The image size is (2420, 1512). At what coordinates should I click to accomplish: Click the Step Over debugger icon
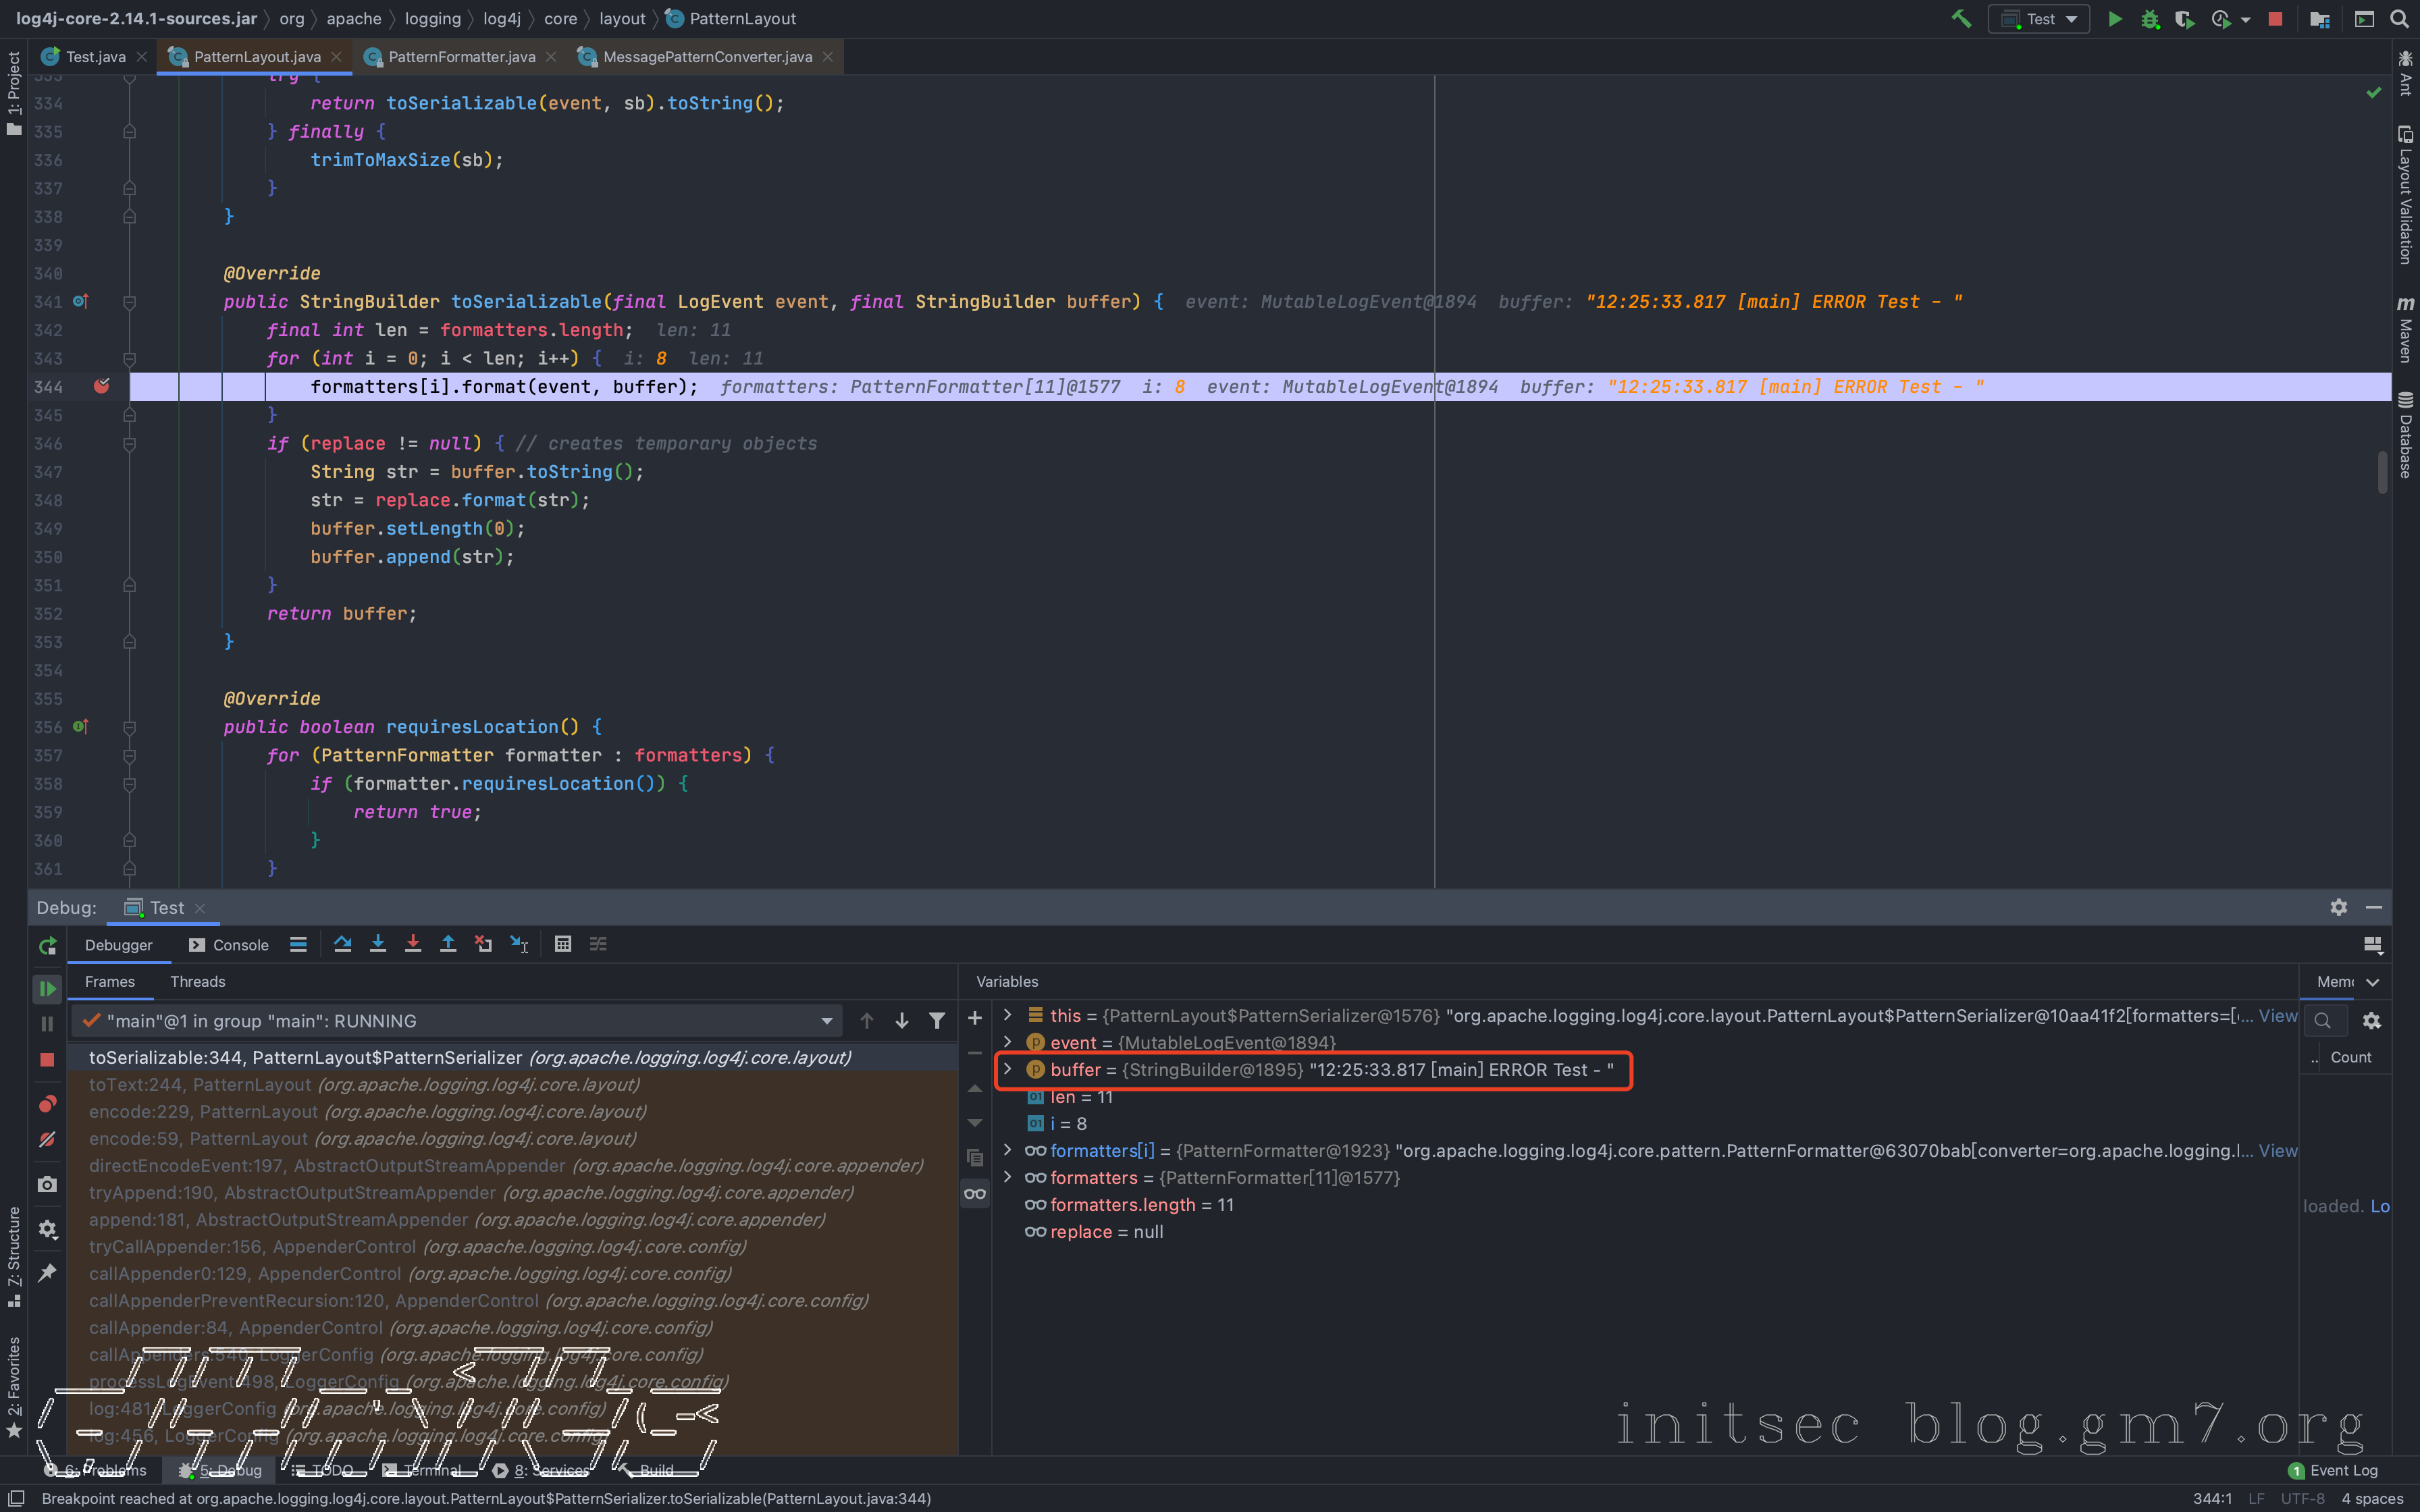(343, 944)
